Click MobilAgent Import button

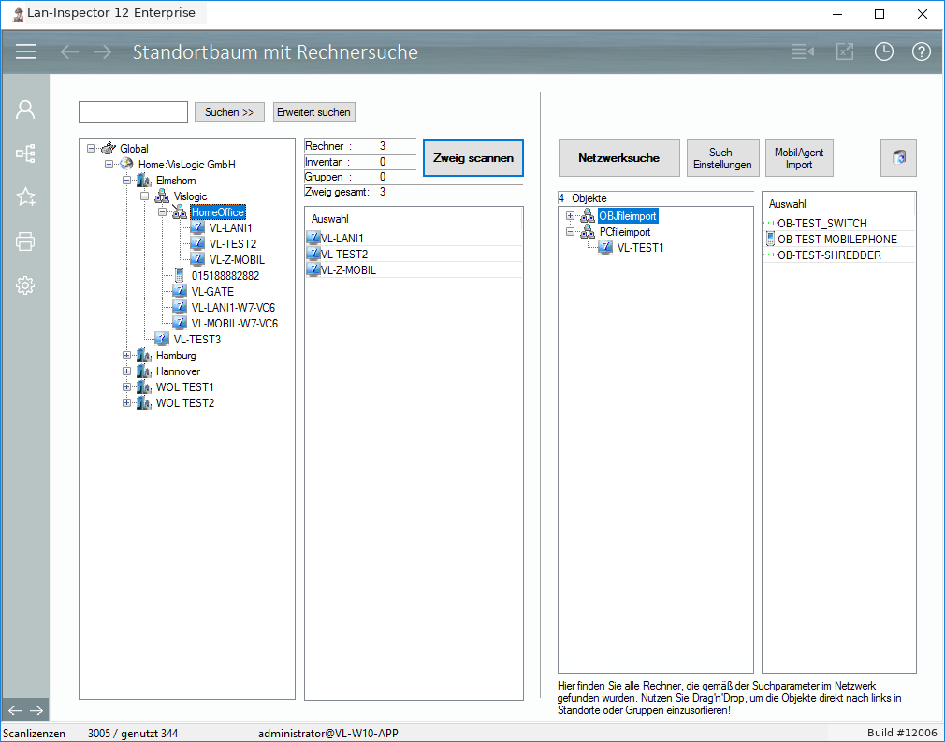pyautogui.click(x=799, y=158)
